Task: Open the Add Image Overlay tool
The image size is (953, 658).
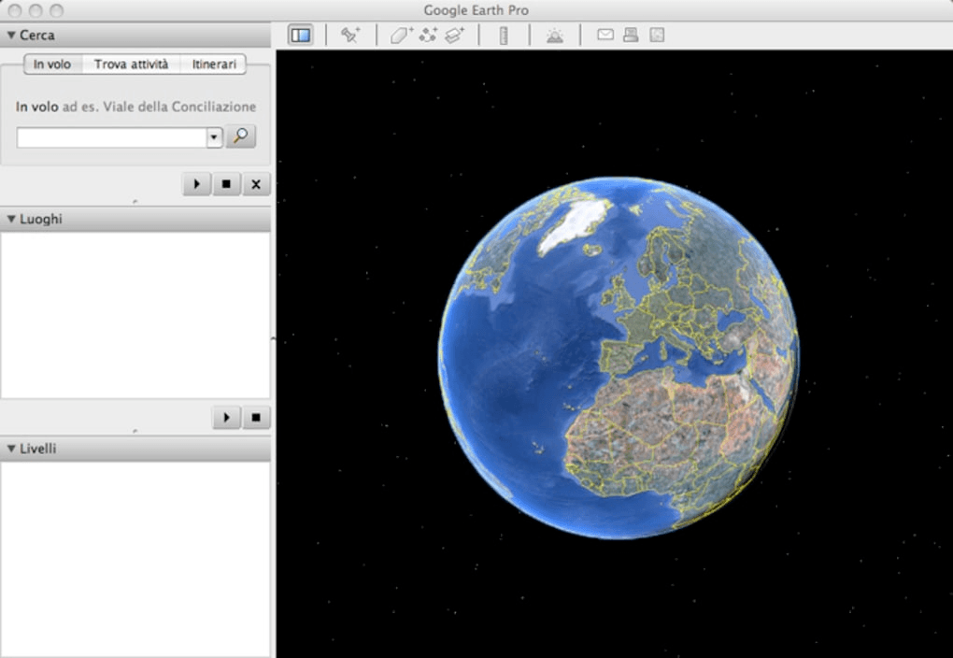Action: [455, 36]
